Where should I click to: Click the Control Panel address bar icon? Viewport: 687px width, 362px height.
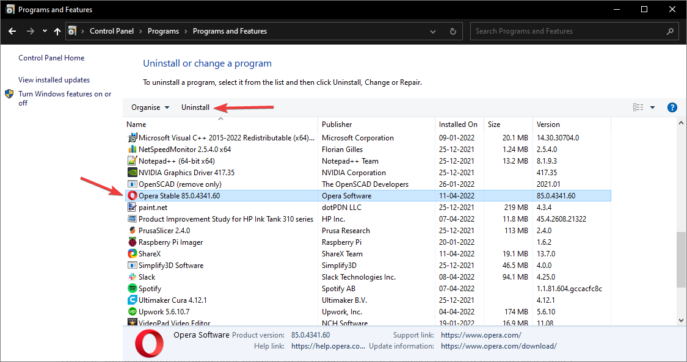pos(72,31)
